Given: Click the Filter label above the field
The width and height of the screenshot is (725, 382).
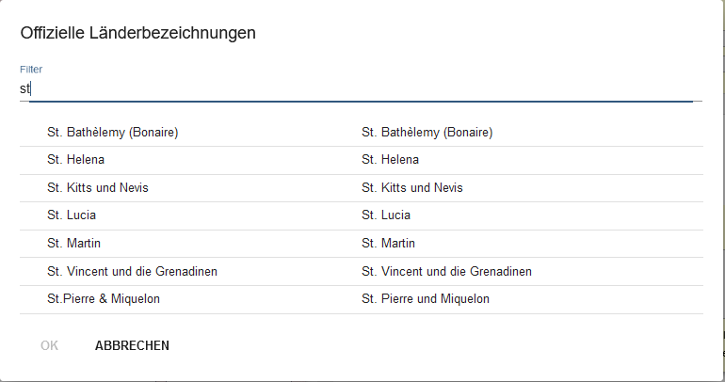Looking at the screenshot, I should point(31,70).
